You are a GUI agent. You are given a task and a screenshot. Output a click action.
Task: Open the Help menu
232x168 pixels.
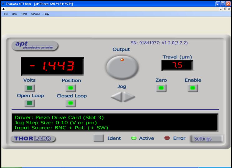click(46, 14)
